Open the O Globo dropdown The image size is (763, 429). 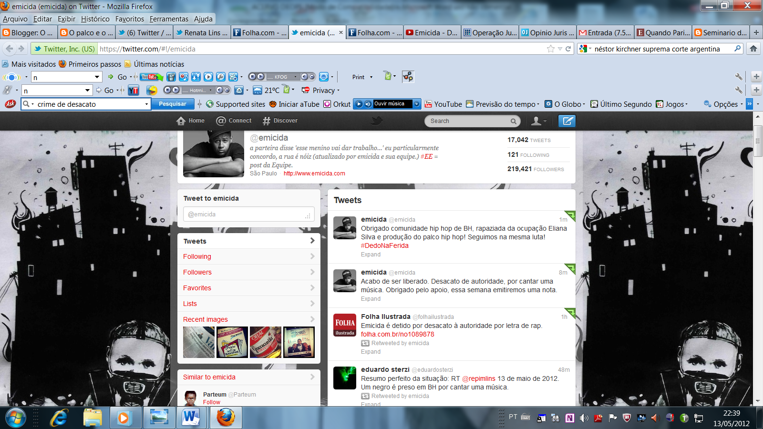(585, 104)
